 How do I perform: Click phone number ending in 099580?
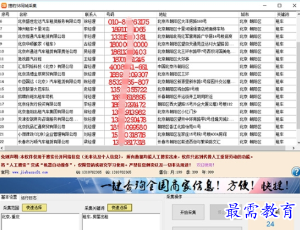pyautogui.click(x=128, y=127)
